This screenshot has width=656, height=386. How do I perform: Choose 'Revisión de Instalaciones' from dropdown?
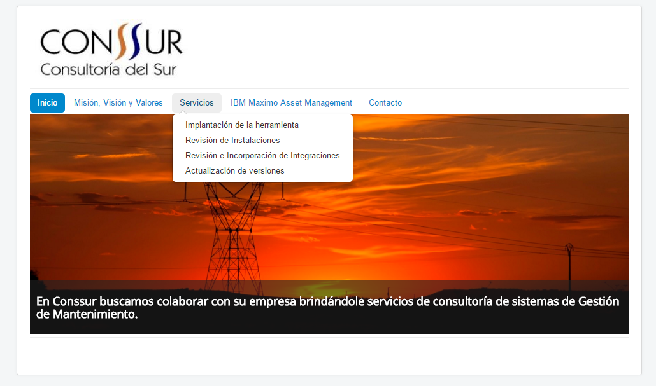pos(232,141)
